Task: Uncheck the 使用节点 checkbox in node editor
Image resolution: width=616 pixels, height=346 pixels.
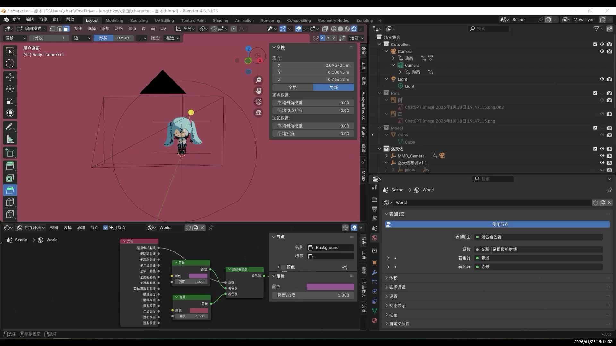Action: 106,227
